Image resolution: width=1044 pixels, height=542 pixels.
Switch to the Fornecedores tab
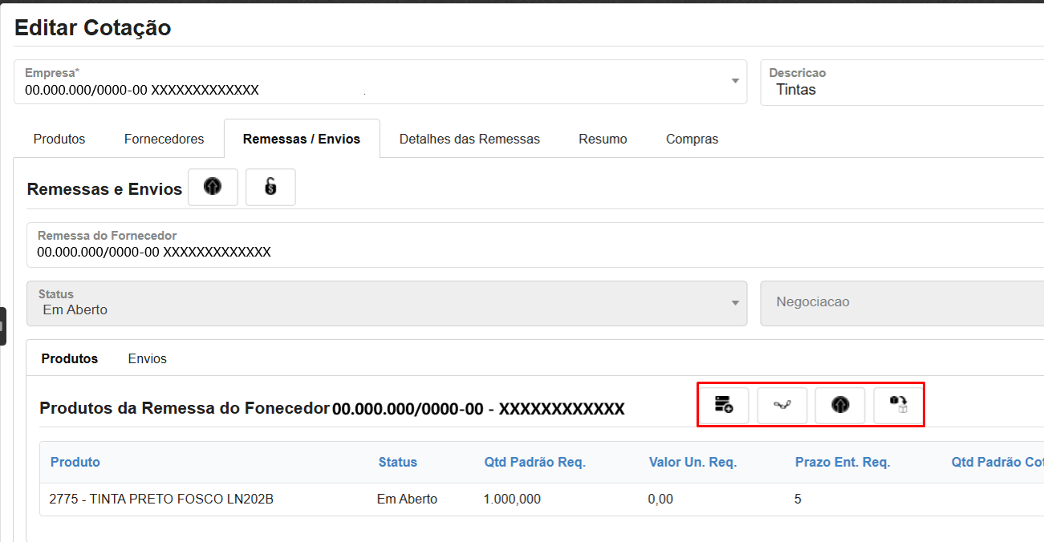tap(164, 139)
